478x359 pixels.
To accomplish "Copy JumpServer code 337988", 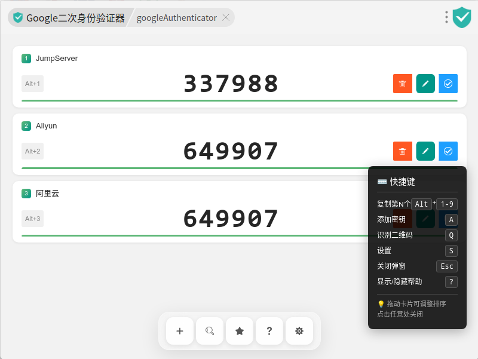I will [231, 84].
